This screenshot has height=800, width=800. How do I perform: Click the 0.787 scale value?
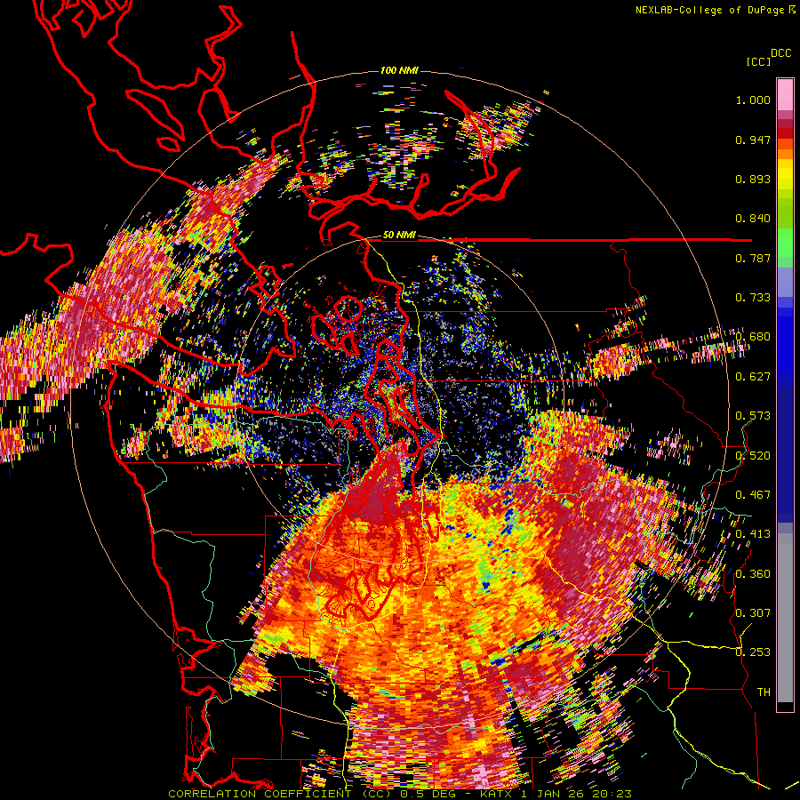click(753, 258)
